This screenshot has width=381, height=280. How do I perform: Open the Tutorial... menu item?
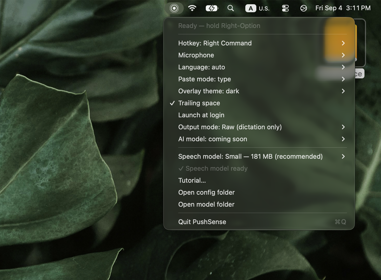pos(259,180)
